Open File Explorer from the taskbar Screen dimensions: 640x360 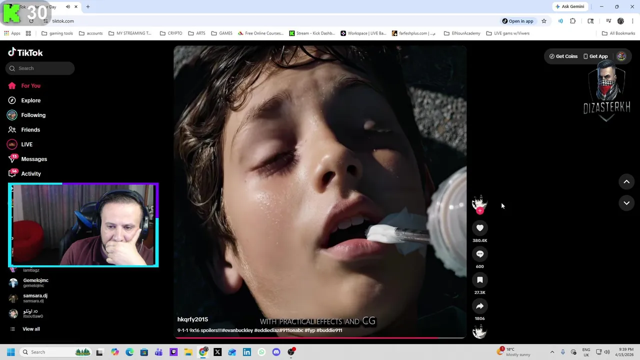point(188,352)
